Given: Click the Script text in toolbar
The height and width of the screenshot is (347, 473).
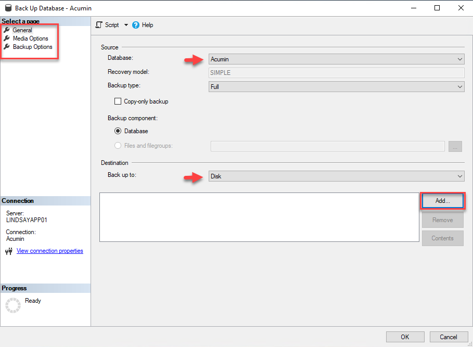Looking at the screenshot, I should click(112, 25).
